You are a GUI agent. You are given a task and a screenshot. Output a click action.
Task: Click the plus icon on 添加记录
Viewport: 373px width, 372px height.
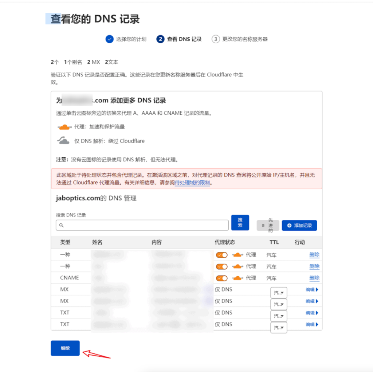[289, 226]
